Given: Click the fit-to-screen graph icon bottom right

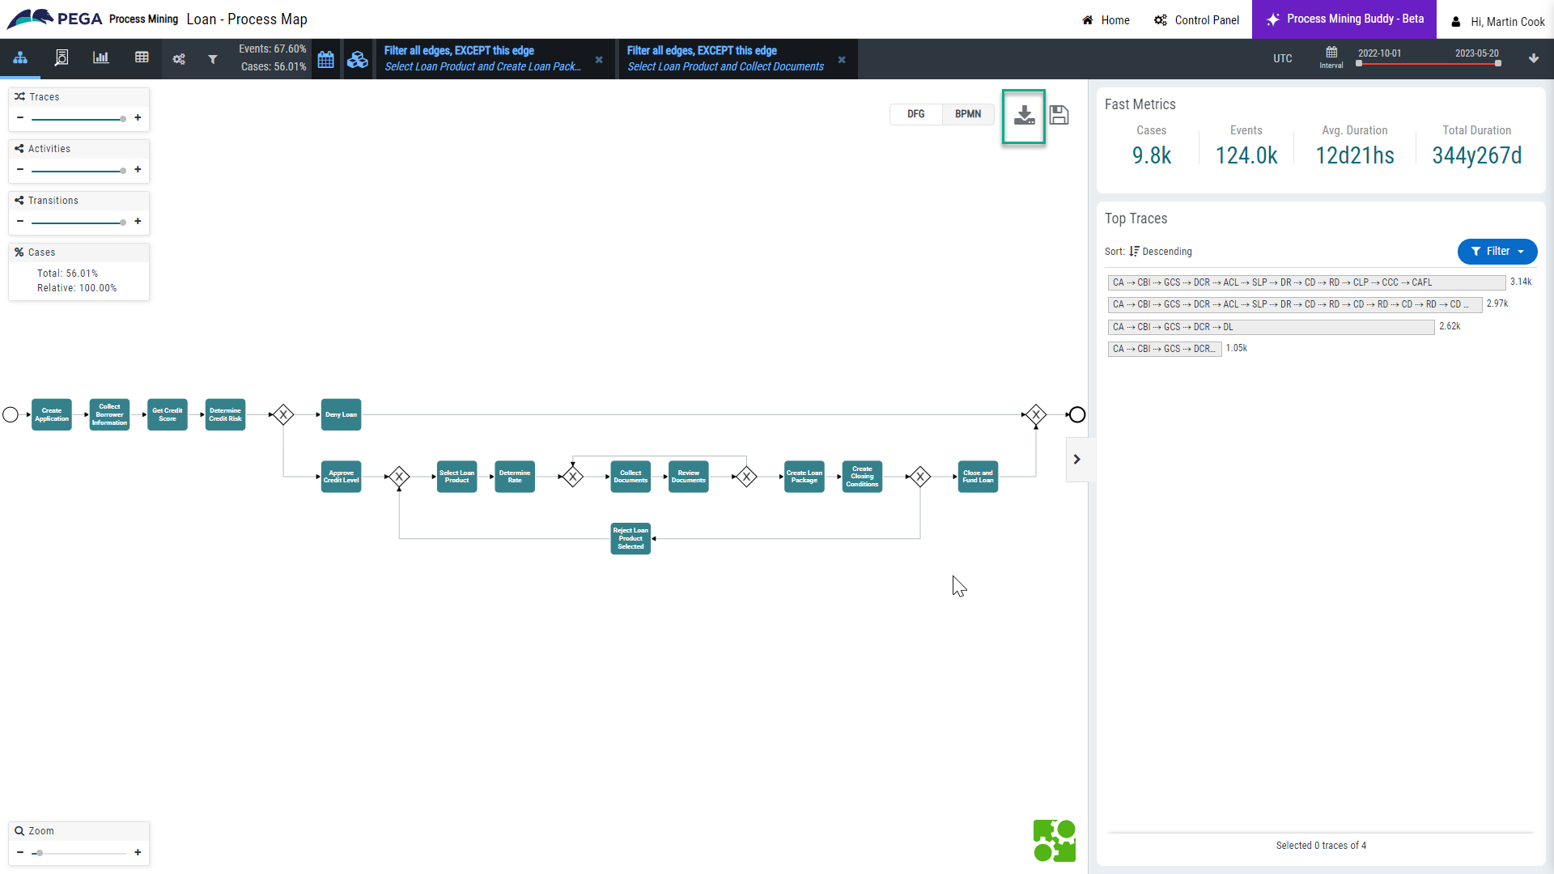Looking at the screenshot, I should pos(1054,841).
